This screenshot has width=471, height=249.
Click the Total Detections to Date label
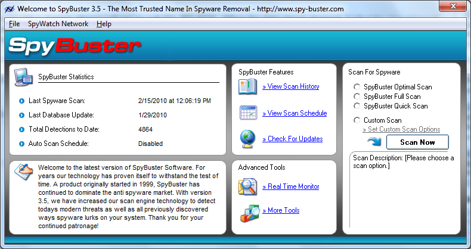coord(64,129)
